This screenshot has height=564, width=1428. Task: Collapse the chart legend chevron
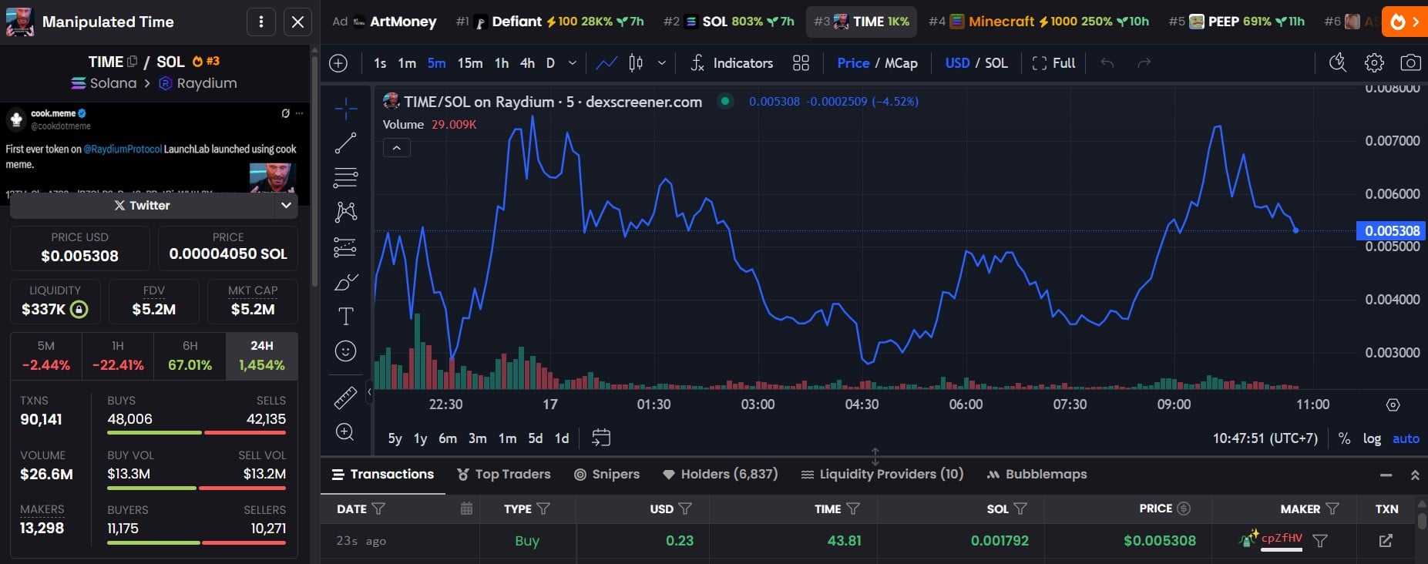pos(396,148)
